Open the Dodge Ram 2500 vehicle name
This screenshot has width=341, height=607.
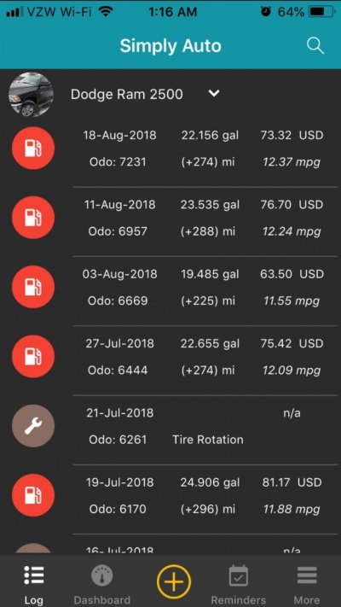[x=127, y=94]
